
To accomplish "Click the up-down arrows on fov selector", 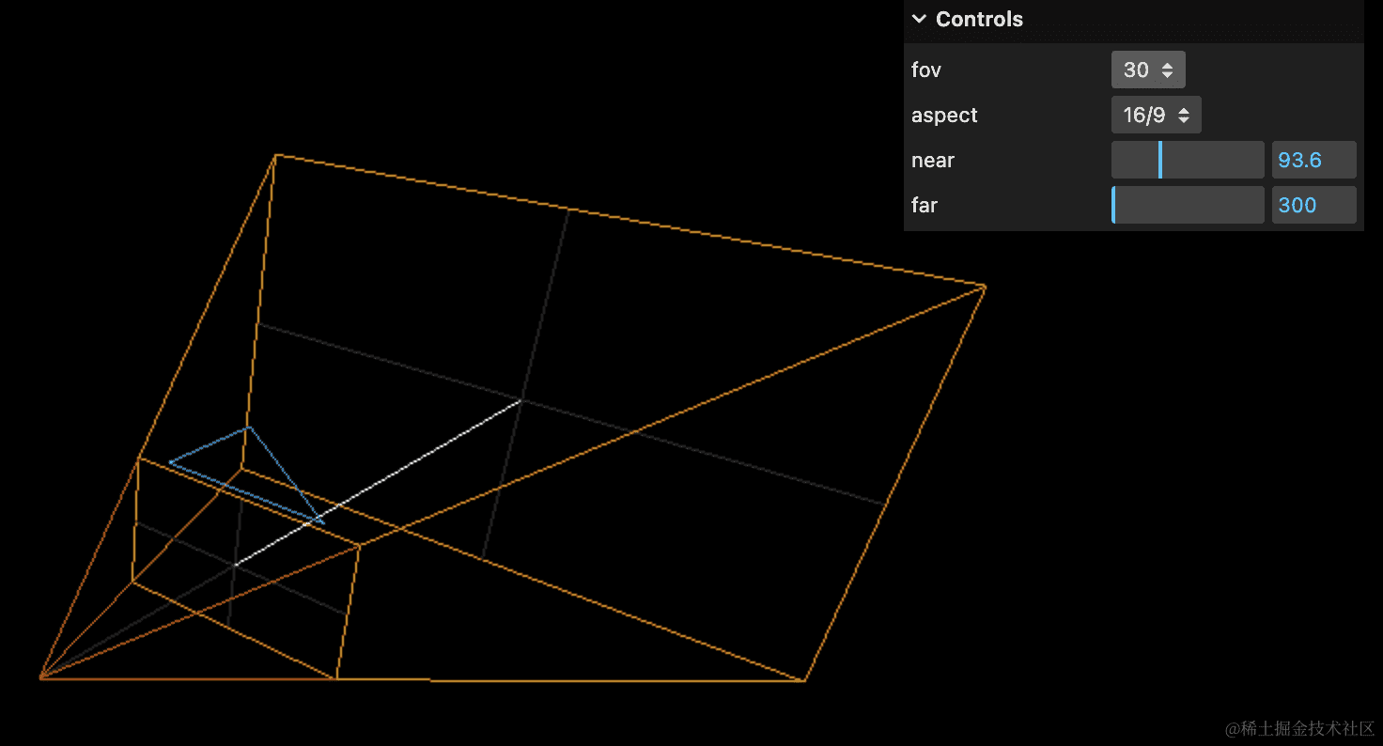I will tap(1167, 70).
